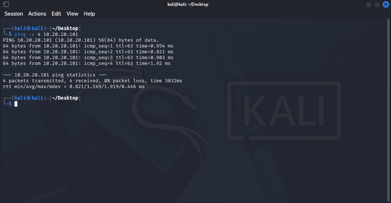Click the minimize window button

tap(369, 4)
